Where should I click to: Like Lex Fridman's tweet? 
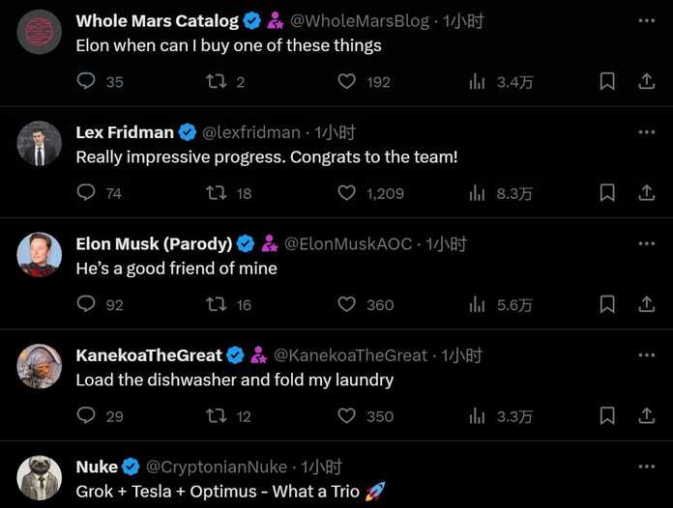click(346, 193)
